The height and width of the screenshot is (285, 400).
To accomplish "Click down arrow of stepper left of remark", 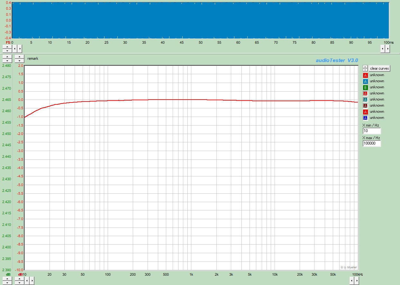I will tap(20, 61).
